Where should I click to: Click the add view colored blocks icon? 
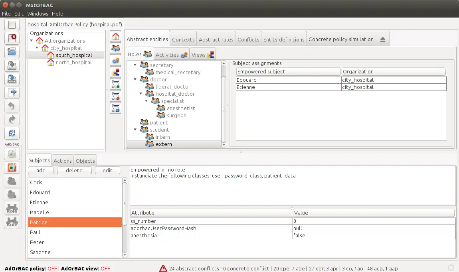(x=116, y=72)
